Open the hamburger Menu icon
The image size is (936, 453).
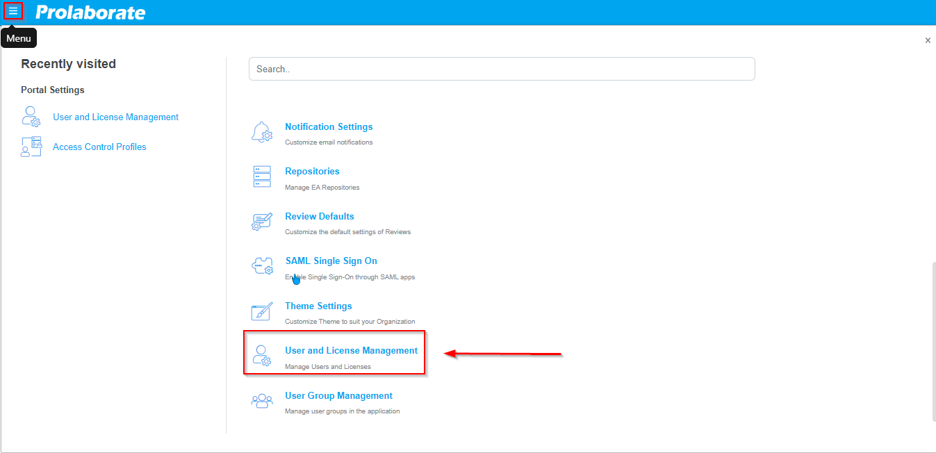(x=13, y=10)
